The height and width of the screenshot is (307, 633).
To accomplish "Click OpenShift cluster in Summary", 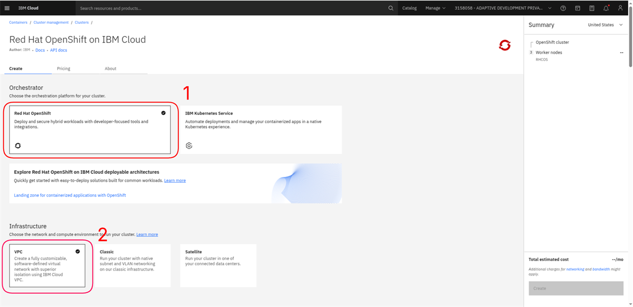I will click(x=552, y=42).
